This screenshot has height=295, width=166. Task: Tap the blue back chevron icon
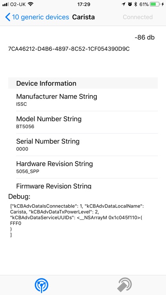7,17
